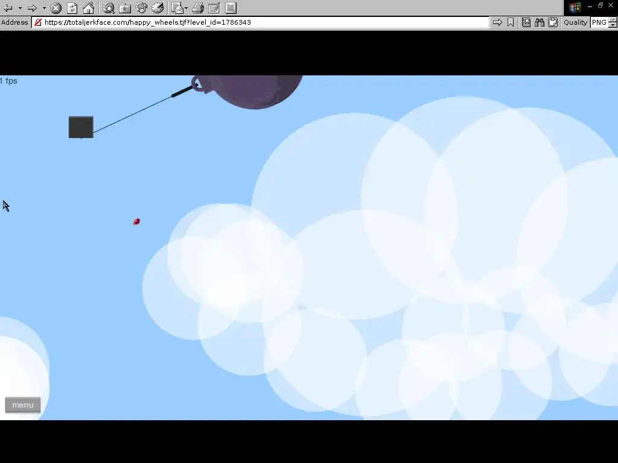The height and width of the screenshot is (463, 618).
Task: Go to the Home page icon
Action: pyautogui.click(x=88, y=8)
